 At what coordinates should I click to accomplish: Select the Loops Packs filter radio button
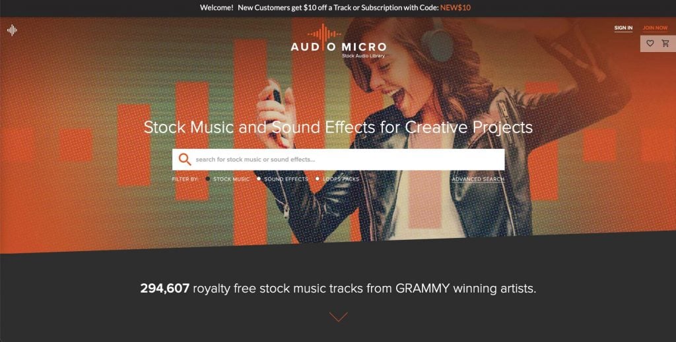pos(318,179)
